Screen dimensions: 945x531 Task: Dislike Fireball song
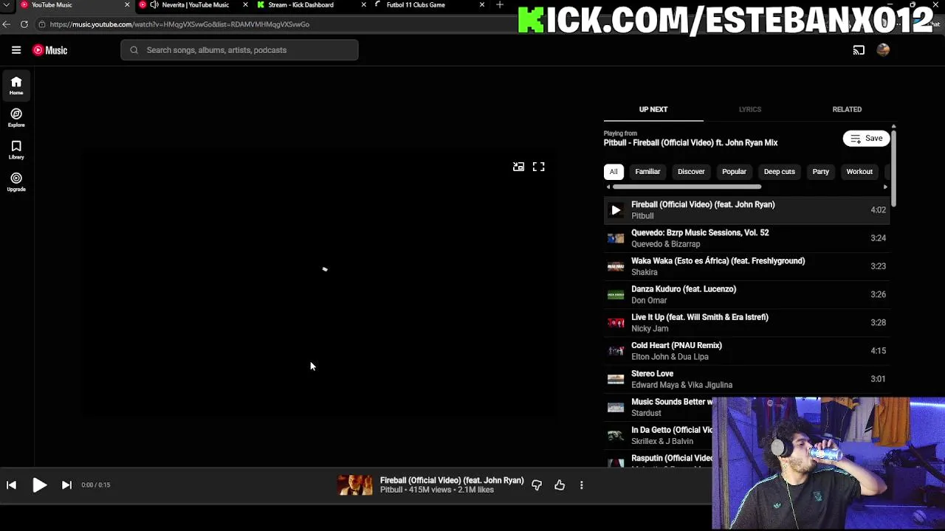537,485
